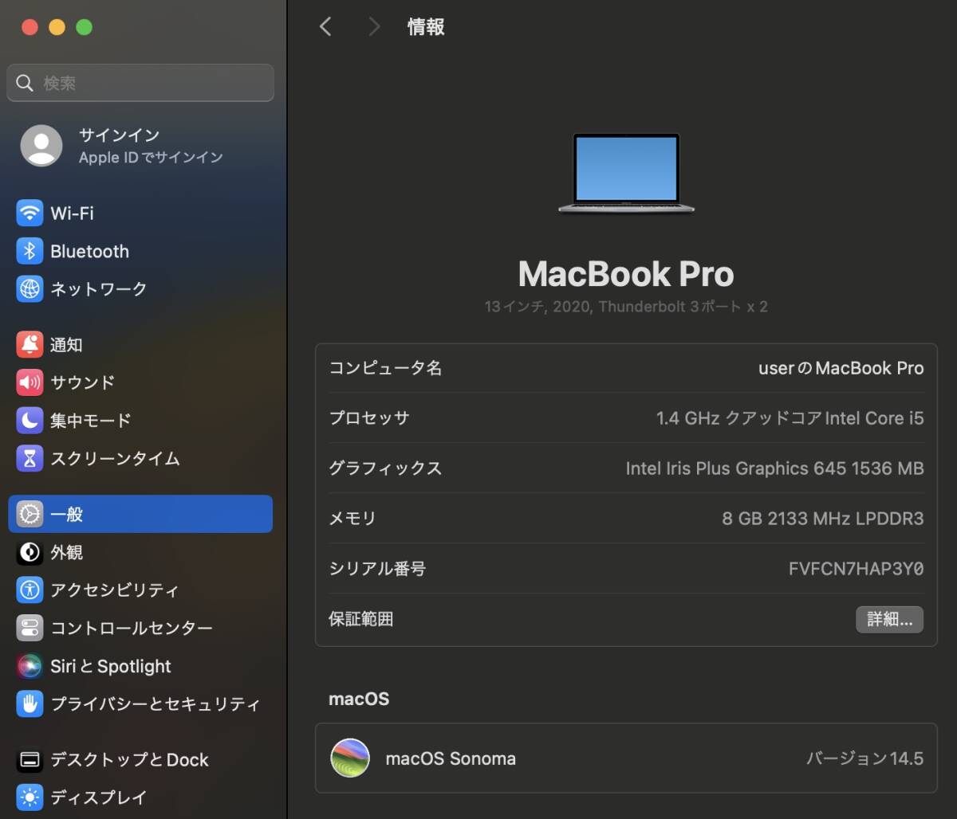Select ネットワーク in the sidebar

[x=140, y=288]
